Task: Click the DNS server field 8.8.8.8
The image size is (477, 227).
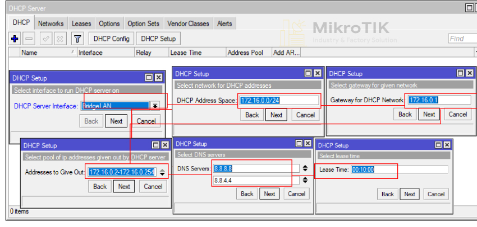Action: pos(256,168)
